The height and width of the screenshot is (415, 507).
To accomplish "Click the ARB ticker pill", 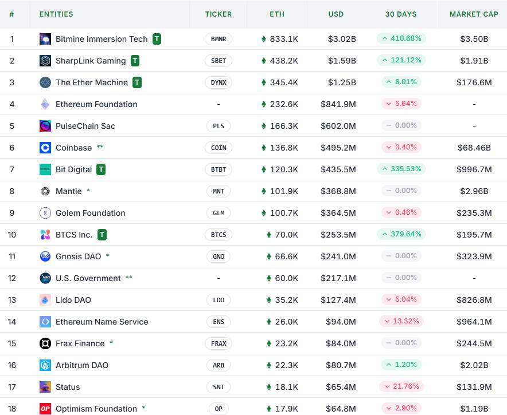I will [x=219, y=365].
